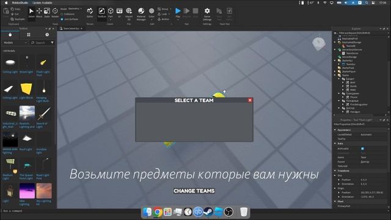Click the Group button
Image resolution: width=391 pixels, height=220 pixels.
click(x=163, y=9)
